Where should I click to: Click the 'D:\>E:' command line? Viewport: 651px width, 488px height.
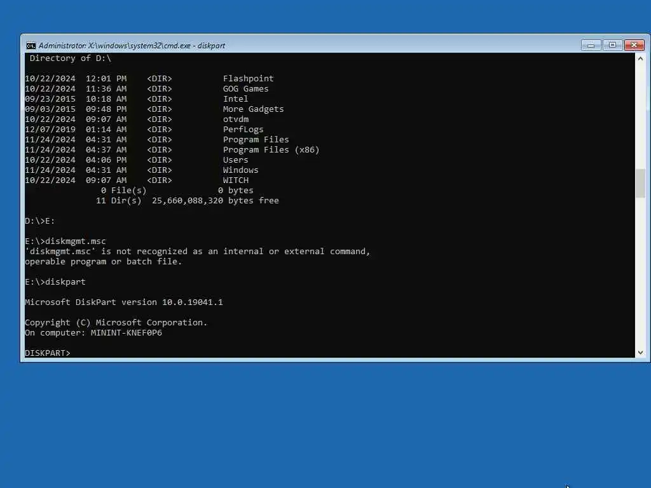[x=40, y=220]
